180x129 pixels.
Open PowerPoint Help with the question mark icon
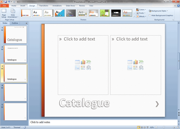coord(178,6)
